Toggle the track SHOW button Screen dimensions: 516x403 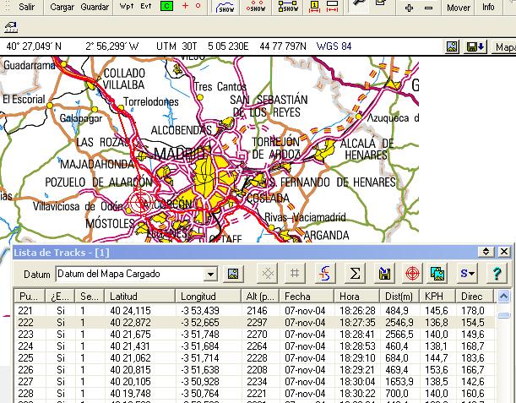click(x=225, y=7)
